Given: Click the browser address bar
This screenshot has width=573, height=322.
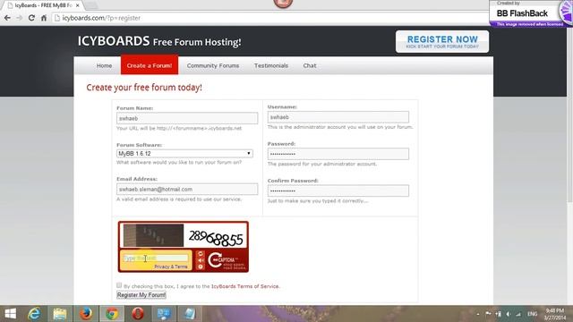Looking at the screenshot, I should point(270,18).
